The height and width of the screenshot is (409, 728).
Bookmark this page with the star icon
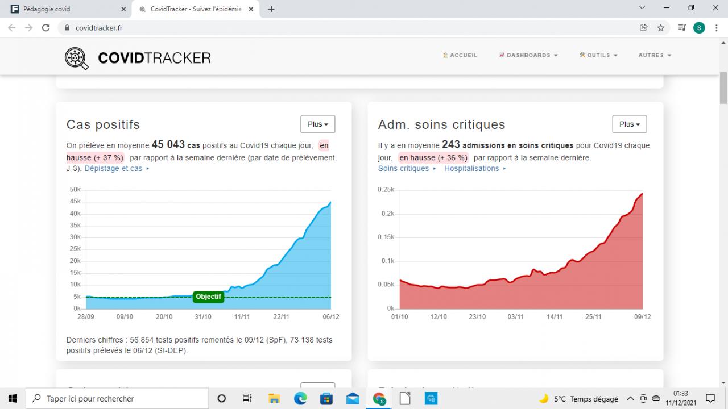pos(661,27)
